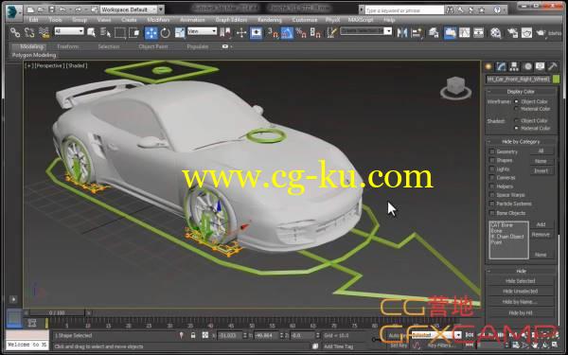Click the Bind to Space Warp tool
Screen dimensions: 568x355
pos(44,32)
